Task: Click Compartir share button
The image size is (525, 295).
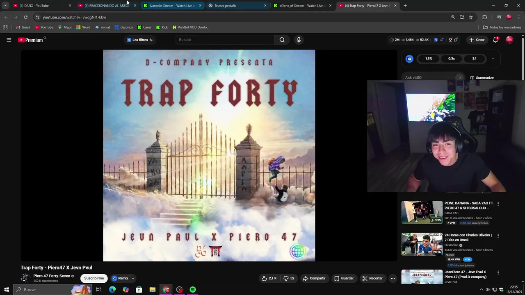Action: click(x=314, y=278)
